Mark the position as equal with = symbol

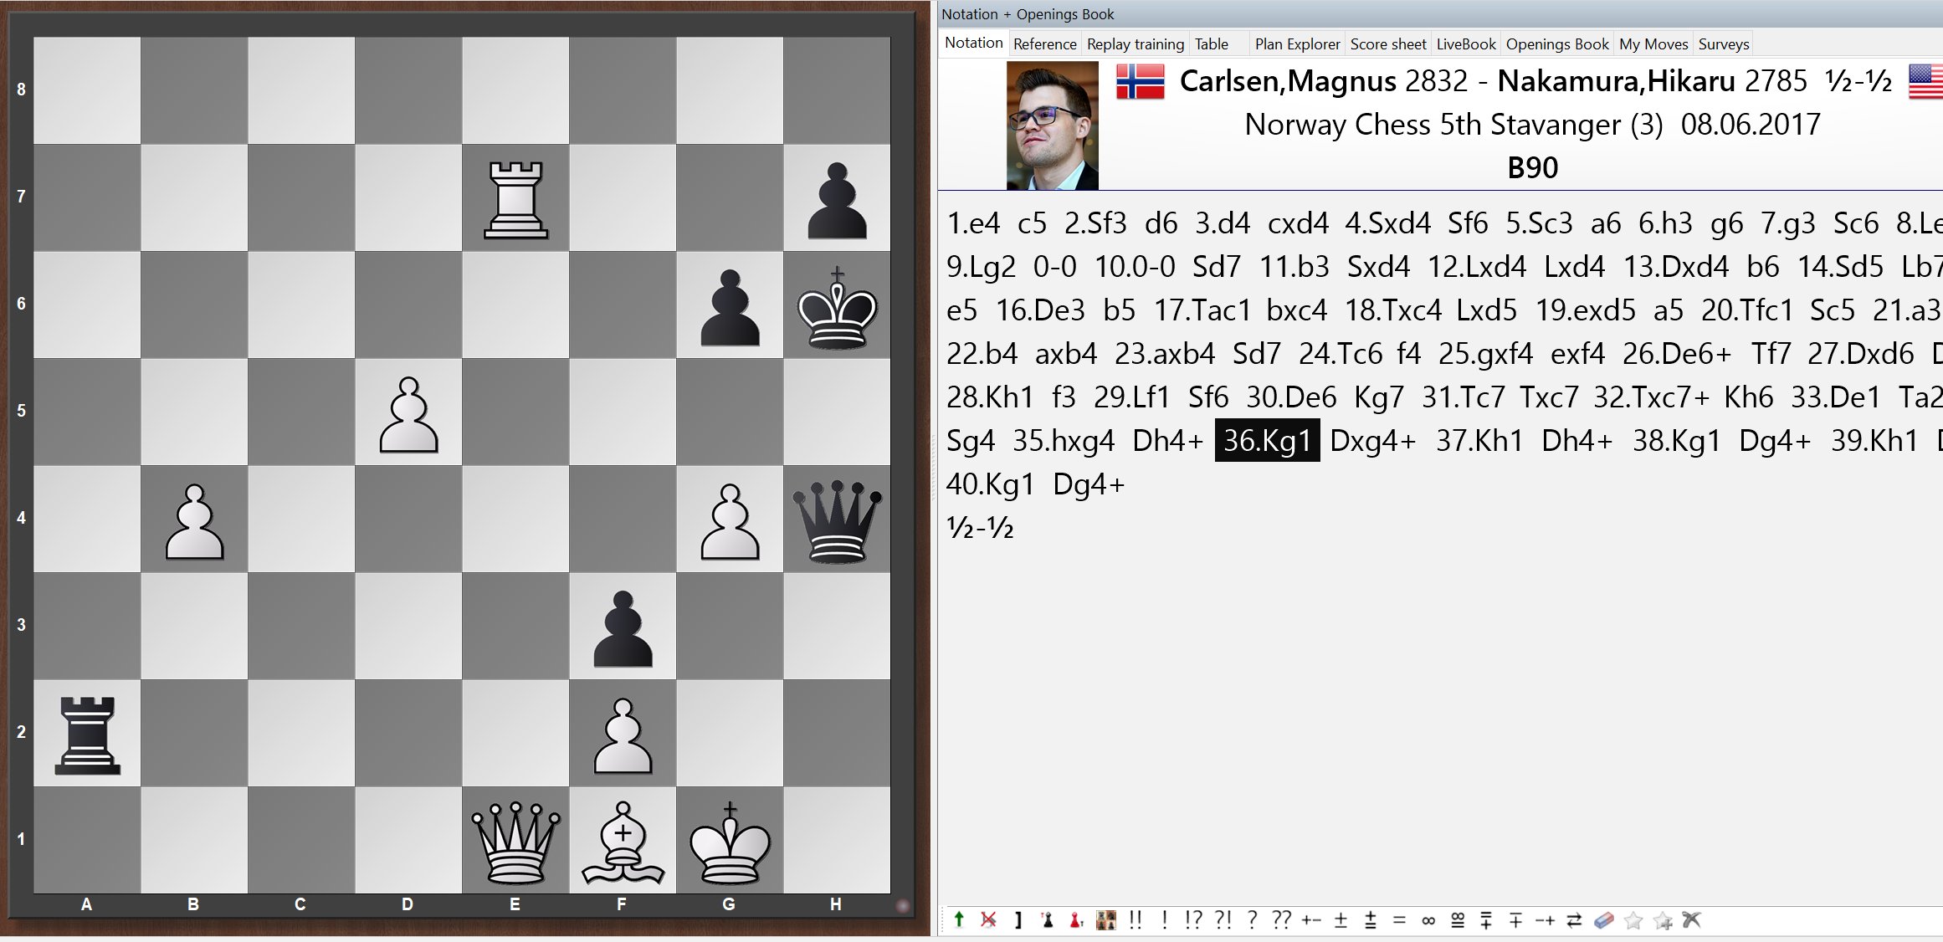(1399, 920)
